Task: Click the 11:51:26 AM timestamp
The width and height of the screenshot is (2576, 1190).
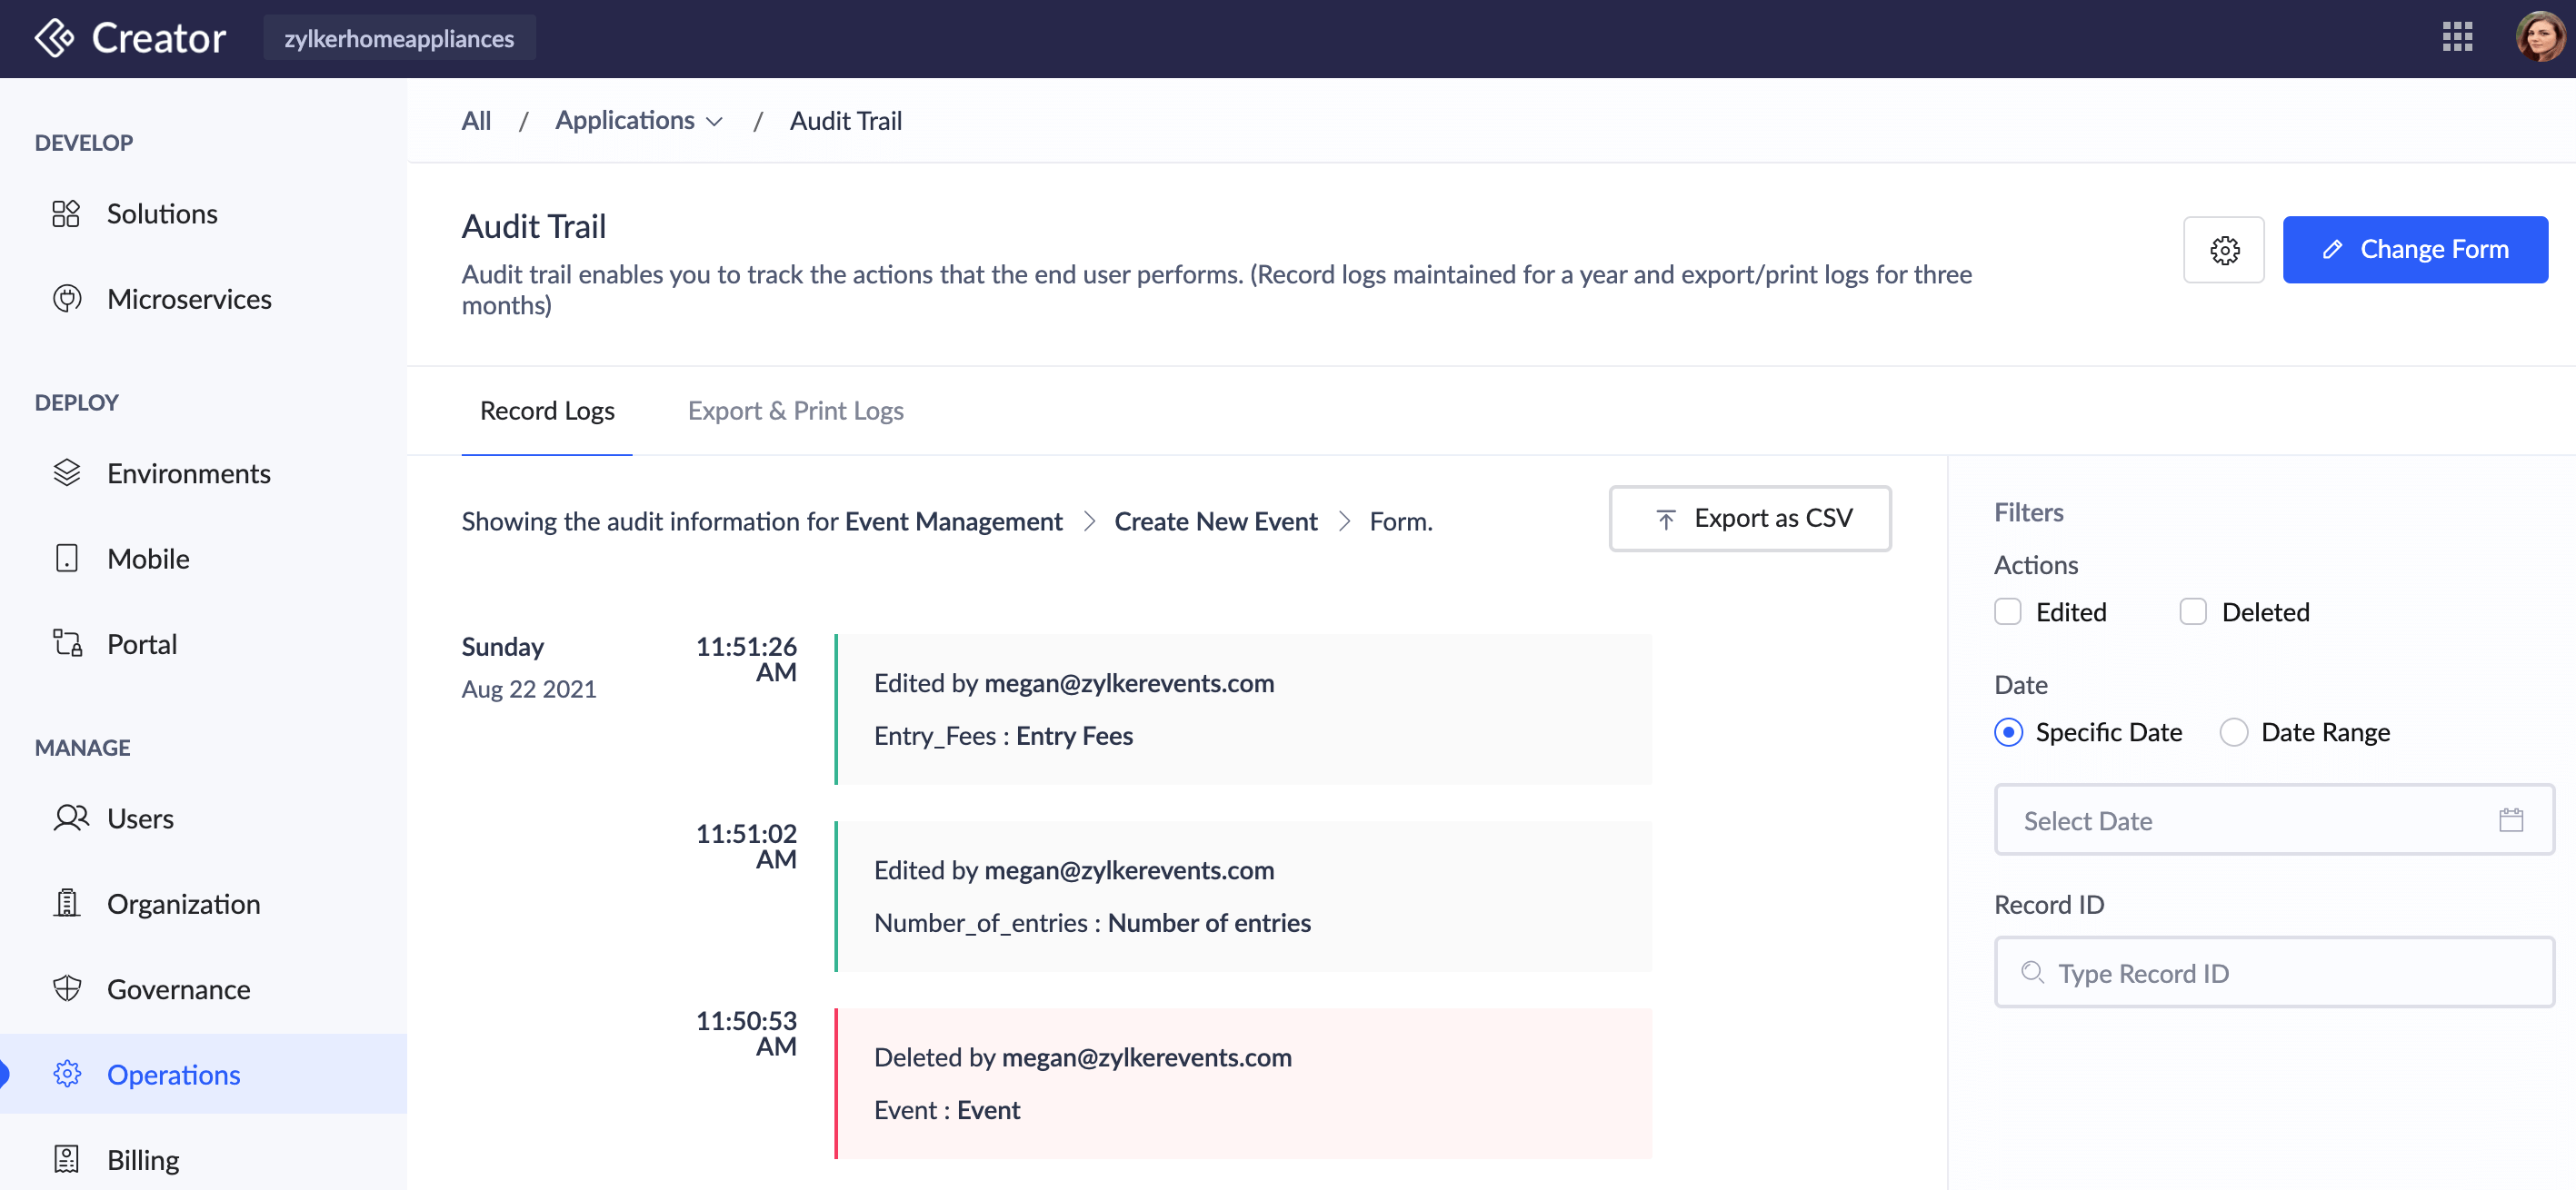Action: coord(746,659)
